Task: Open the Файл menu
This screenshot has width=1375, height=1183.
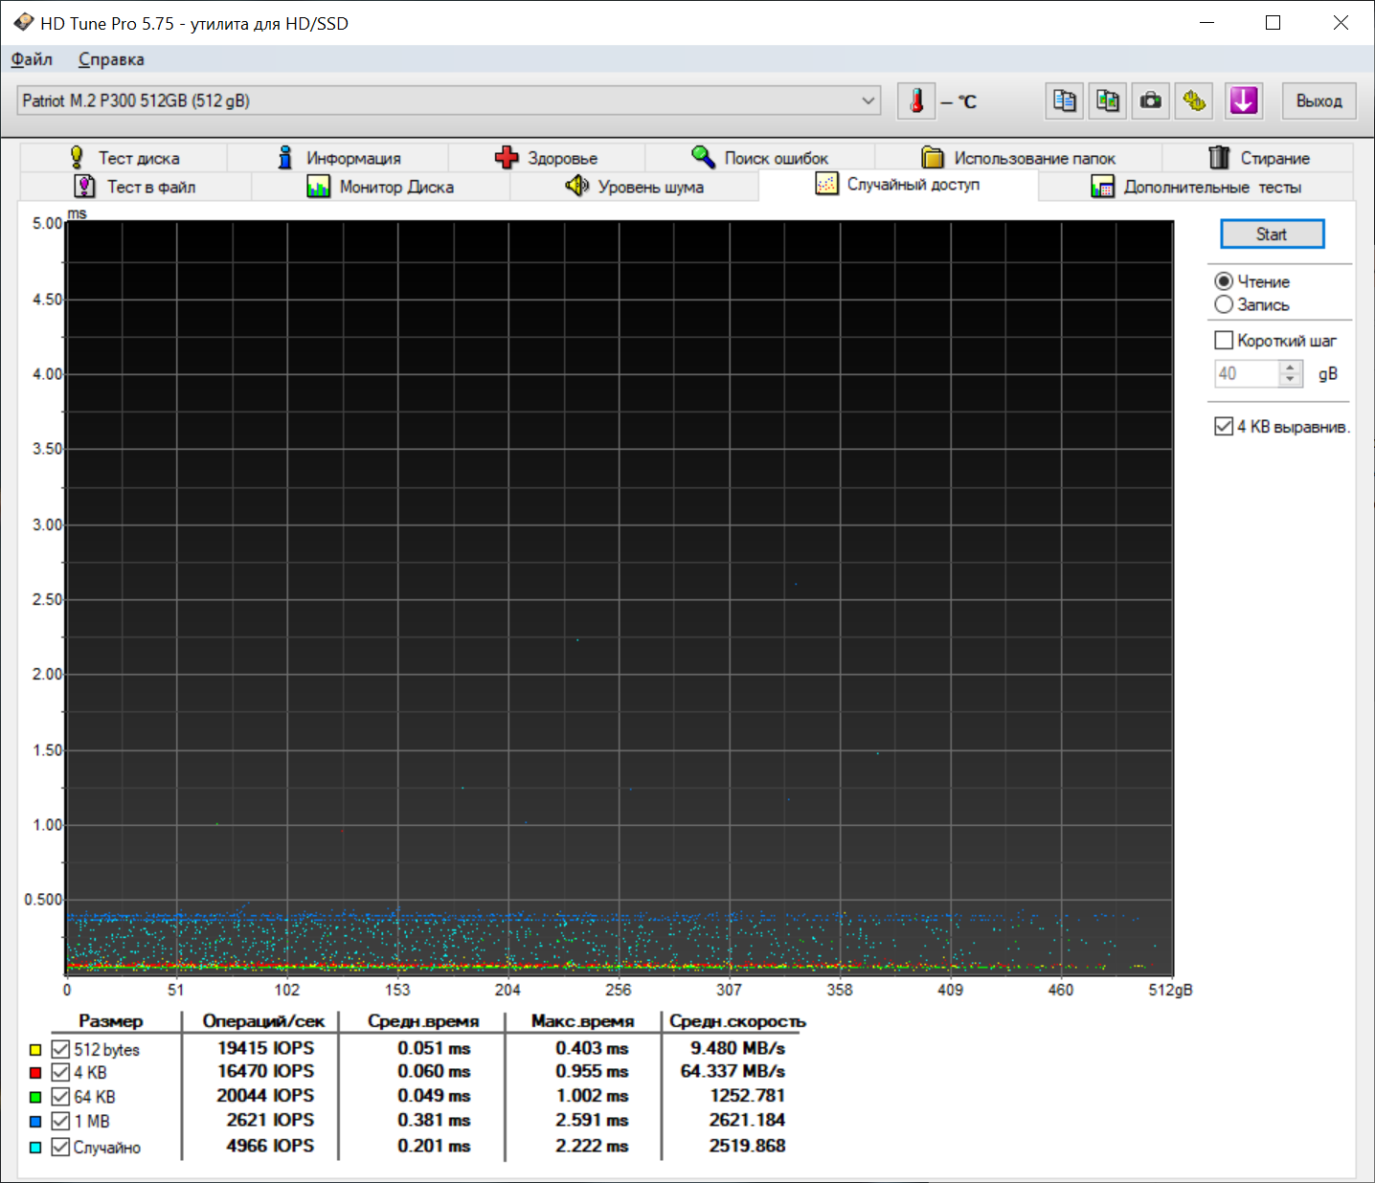Action: [x=32, y=59]
